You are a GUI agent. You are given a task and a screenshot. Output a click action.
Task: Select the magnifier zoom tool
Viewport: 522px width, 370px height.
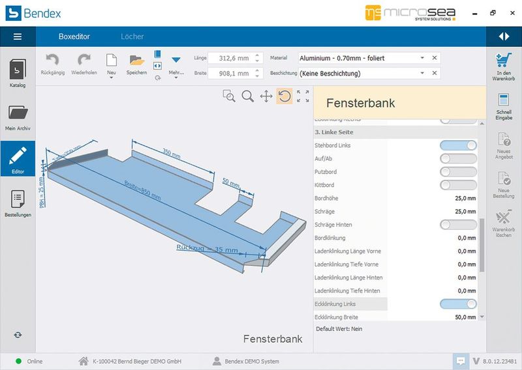point(247,96)
